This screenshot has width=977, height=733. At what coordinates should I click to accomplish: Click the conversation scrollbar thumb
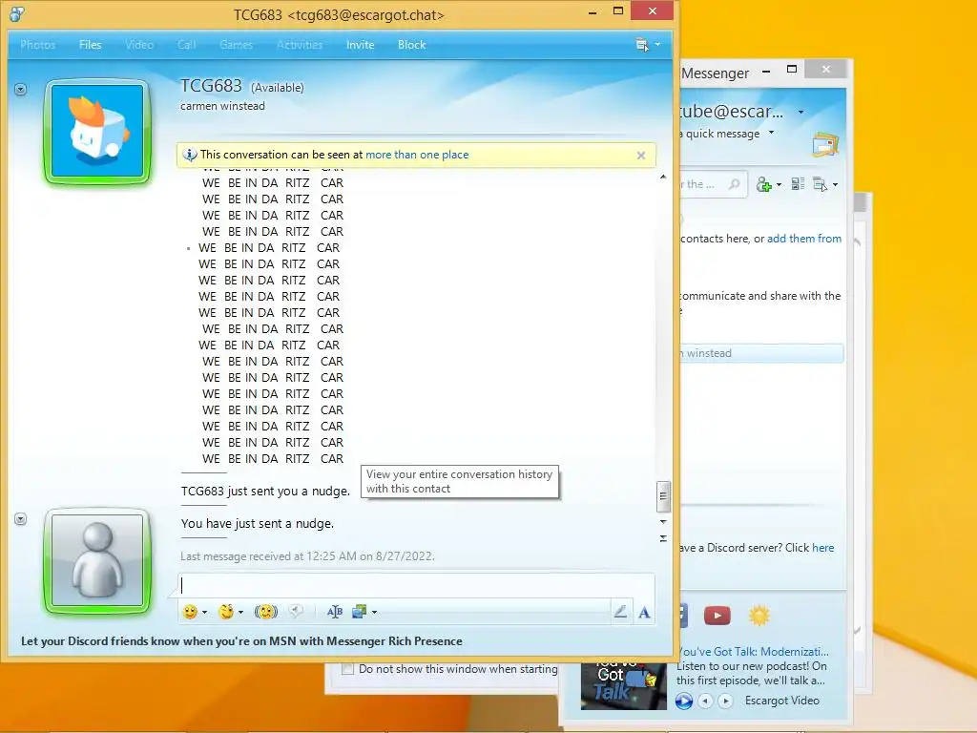[x=663, y=495]
